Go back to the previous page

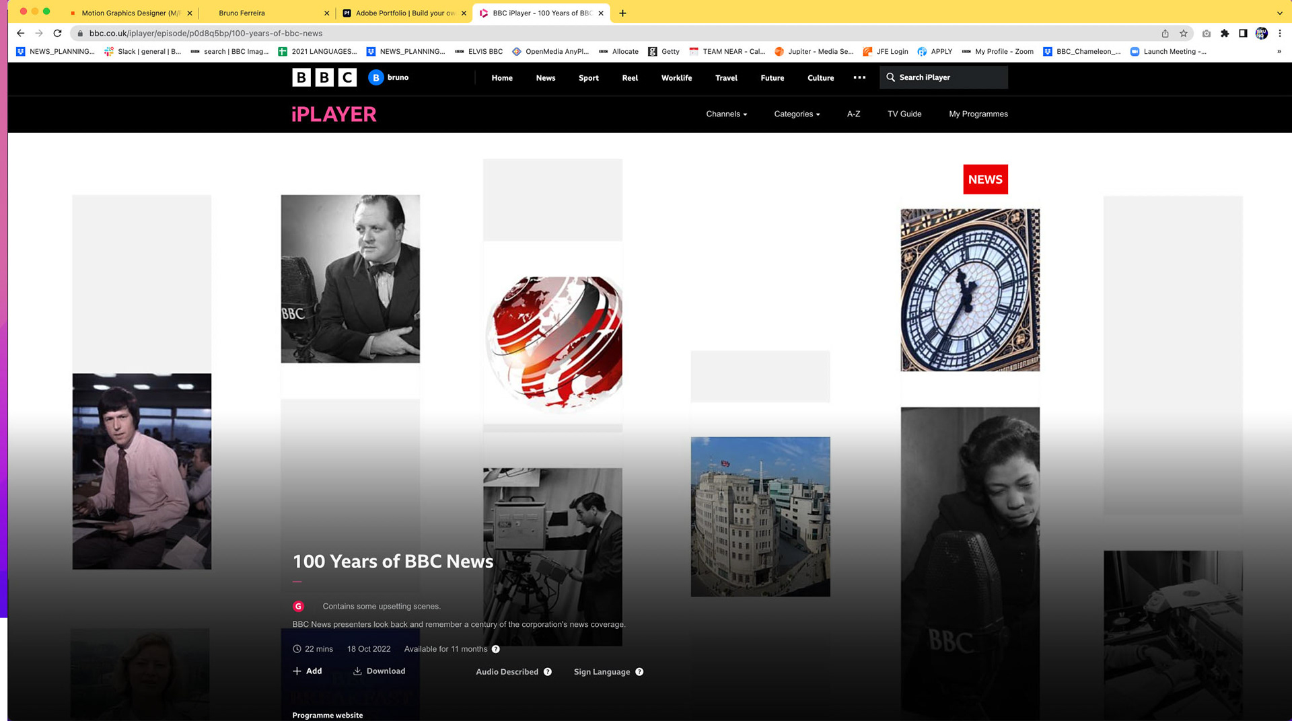pyautogui.click(x=20, y=33)
